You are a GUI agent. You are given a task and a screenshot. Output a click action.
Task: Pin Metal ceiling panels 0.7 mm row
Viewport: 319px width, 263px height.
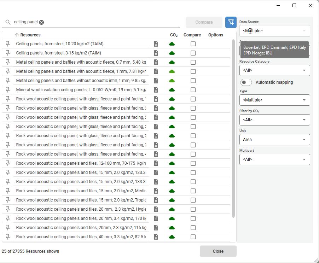point(8,62)
